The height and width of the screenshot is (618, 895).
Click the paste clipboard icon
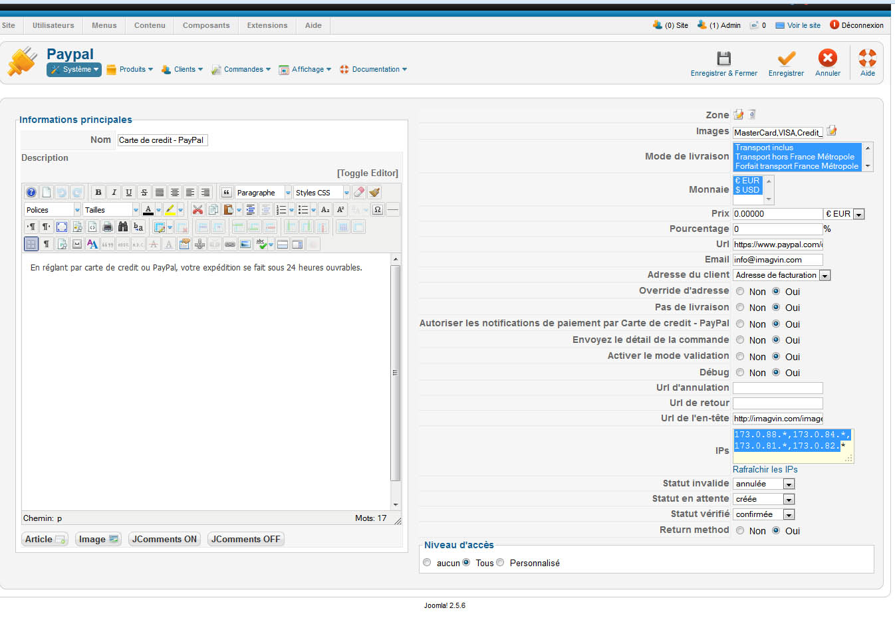pos(228,209)
